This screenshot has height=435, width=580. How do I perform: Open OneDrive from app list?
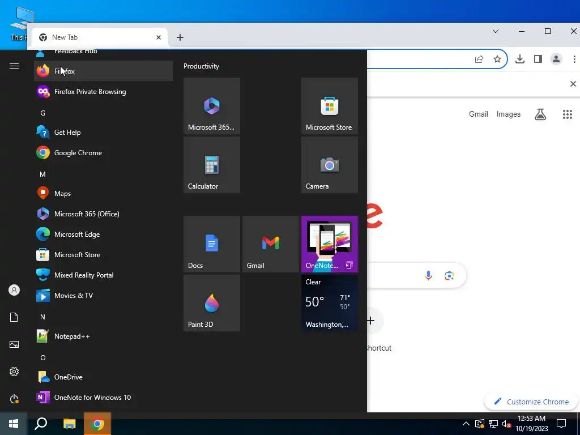tap(103, 377)
